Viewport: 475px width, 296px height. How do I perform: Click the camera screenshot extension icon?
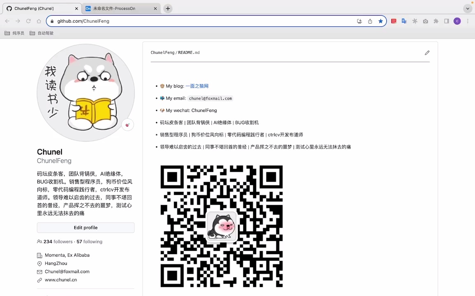point(426,21)
